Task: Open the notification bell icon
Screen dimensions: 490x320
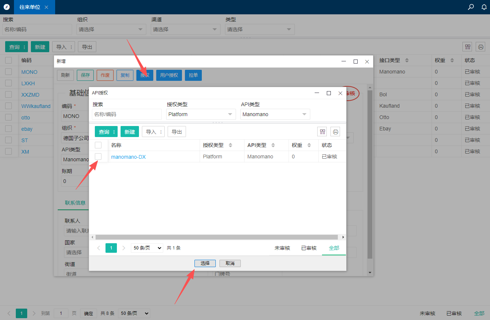Action: click(484, 7)
